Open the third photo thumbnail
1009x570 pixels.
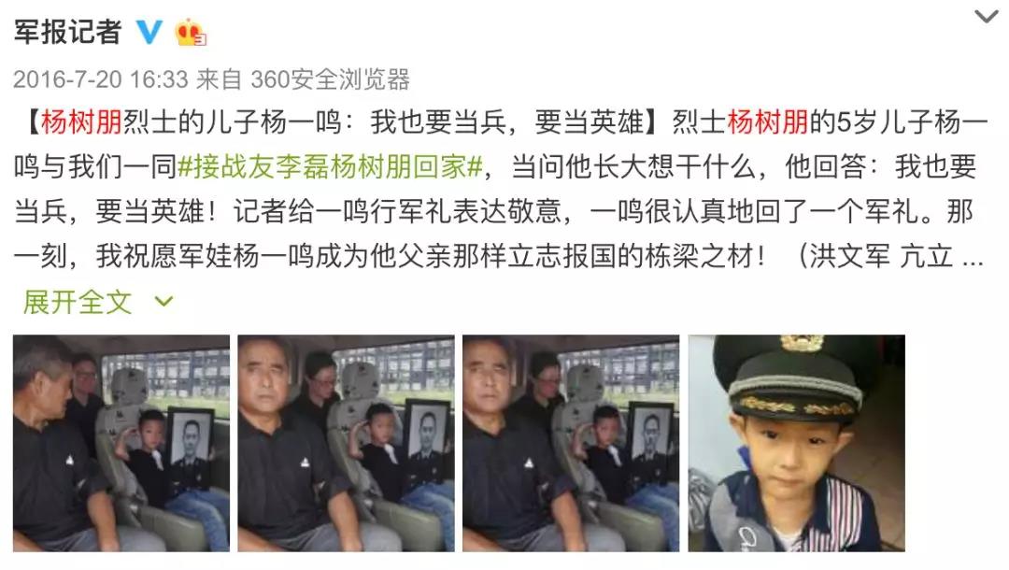point(571,443)
